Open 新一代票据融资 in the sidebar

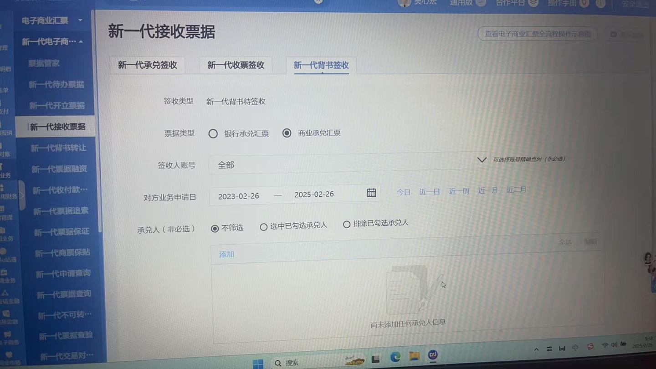(59, 169)
